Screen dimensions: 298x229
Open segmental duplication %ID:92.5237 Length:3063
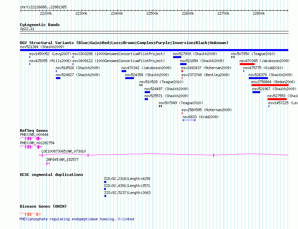(127, 193)
